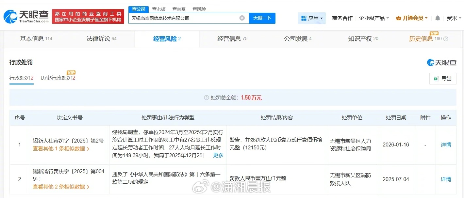Open the 基本信息 tab
The image size is (464, 198).
click(x=36, y=39)
